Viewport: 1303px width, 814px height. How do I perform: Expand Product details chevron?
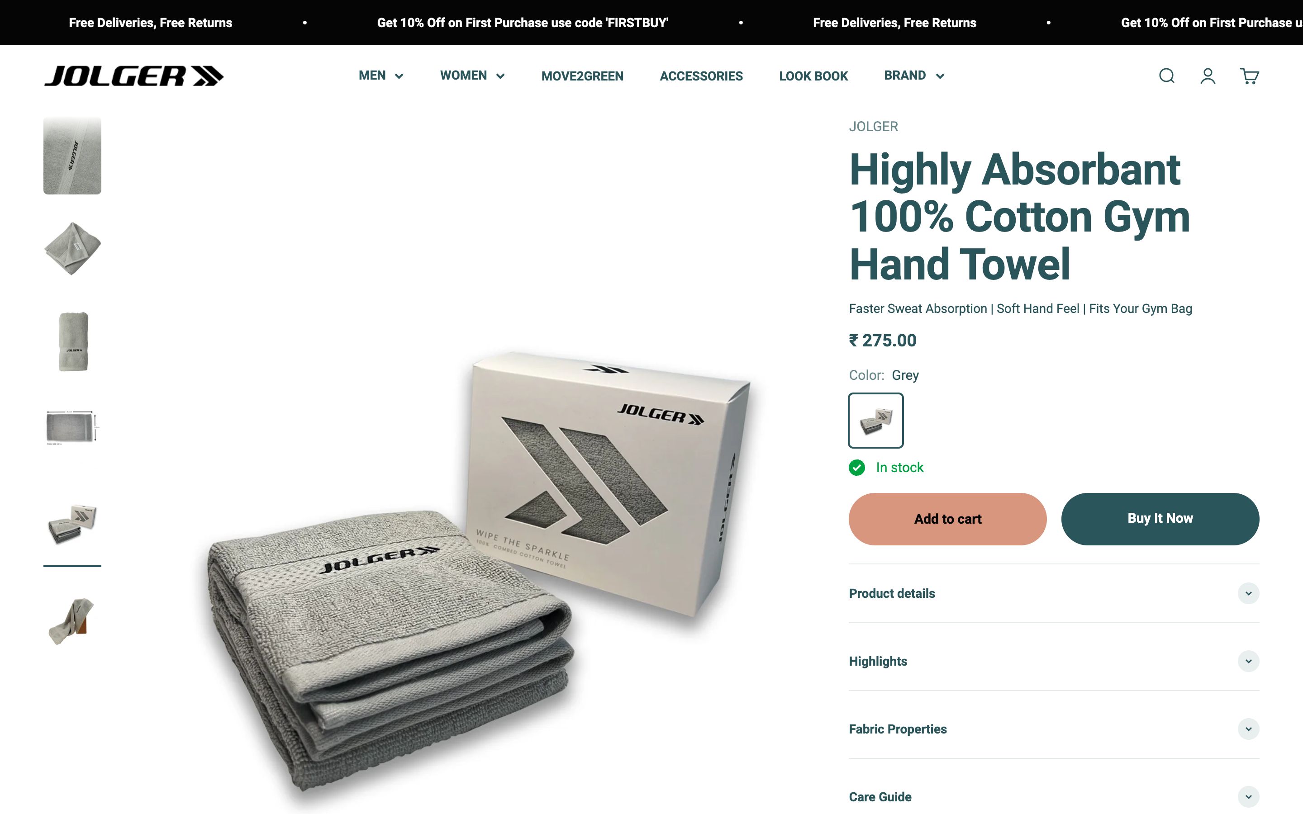coord(1248,593)
